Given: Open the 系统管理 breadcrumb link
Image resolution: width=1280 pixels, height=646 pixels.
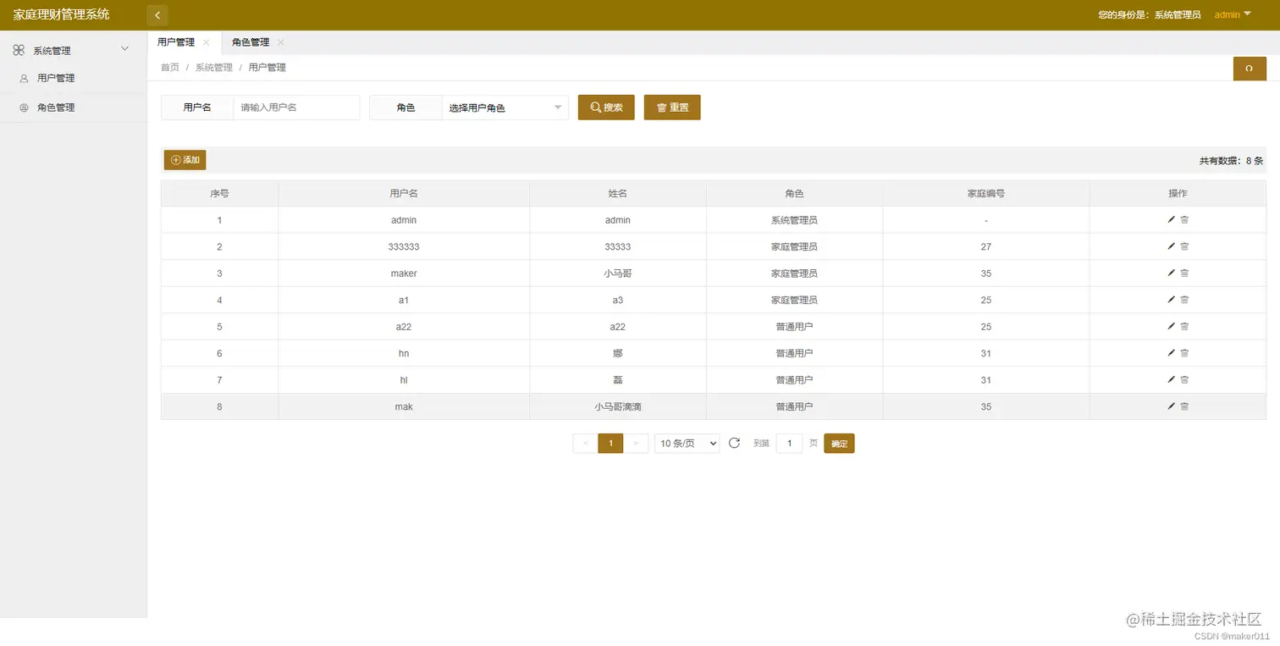Looking at the screenshot, I should [214, 68].
